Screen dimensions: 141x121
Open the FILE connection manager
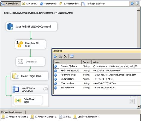point(65,117)
